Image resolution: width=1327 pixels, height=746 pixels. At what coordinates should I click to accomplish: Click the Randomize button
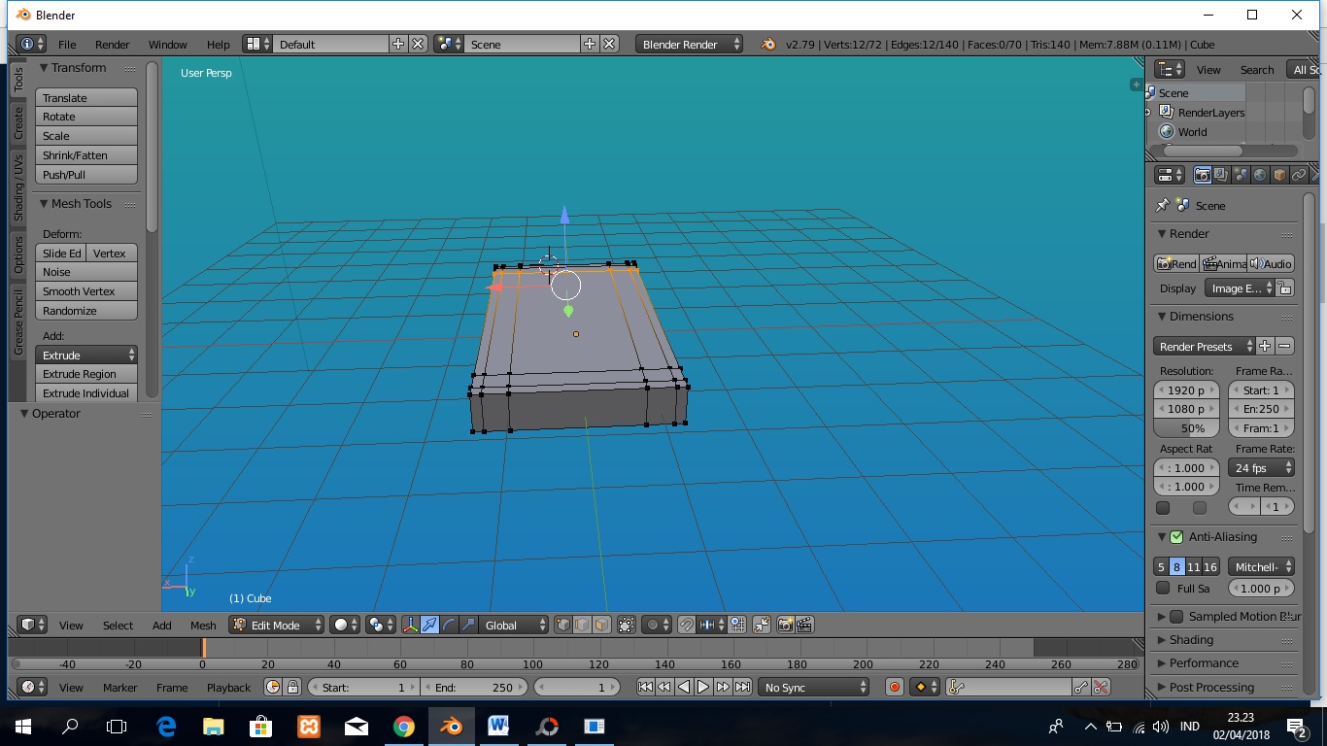[x=86, y=311]
